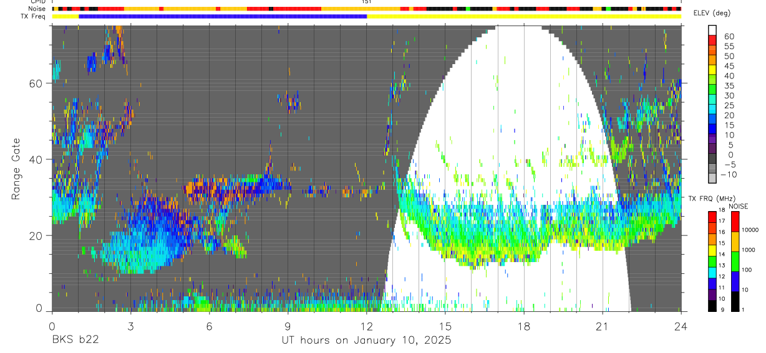Click the '16' value on TX FRQ legend

(720, 232)
